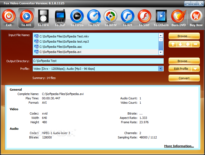Viewport: 205px width, 155px height.
Task: Click file icon beside Softpedia Test.mkv
Action: [x=36, y=36]
